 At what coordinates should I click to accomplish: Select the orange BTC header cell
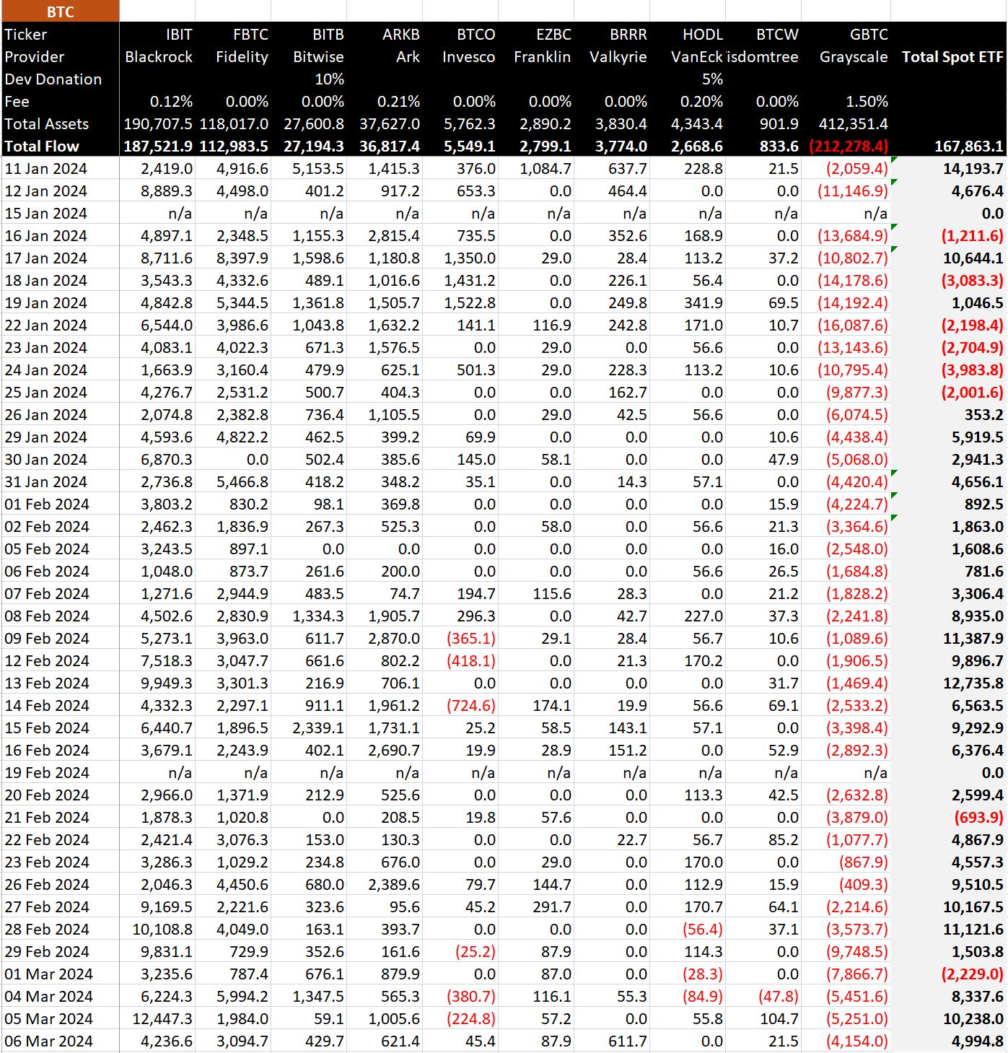60,12
